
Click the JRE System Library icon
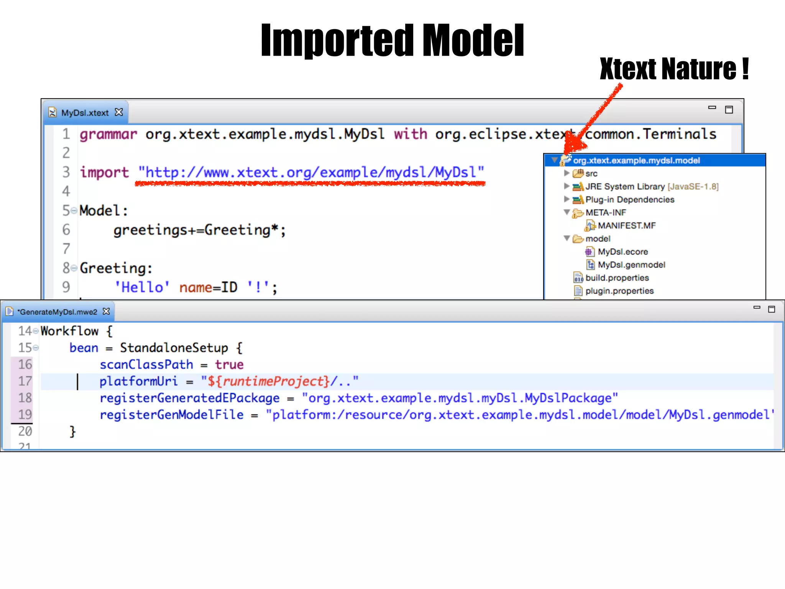click(x=578, y=187)
